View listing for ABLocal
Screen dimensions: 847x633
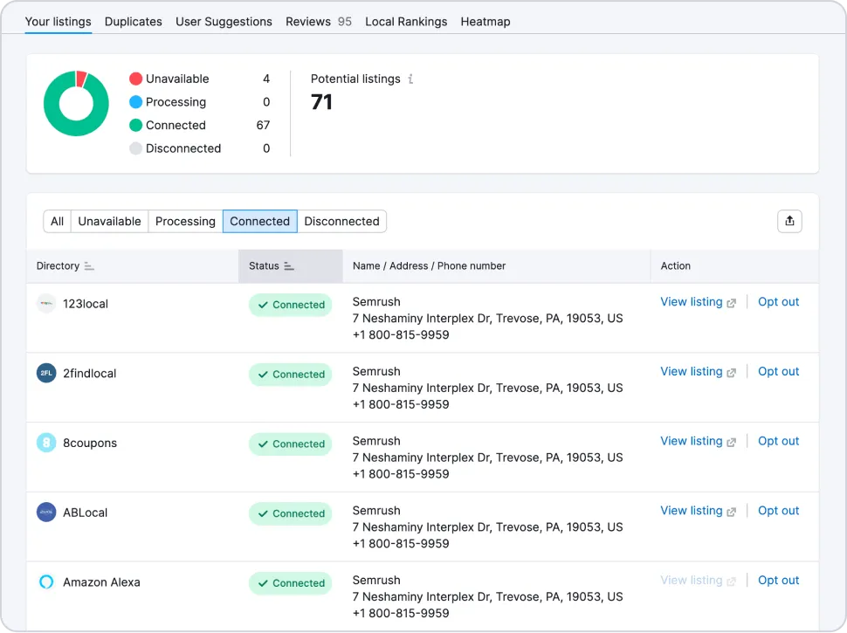[x=698, y=511]
